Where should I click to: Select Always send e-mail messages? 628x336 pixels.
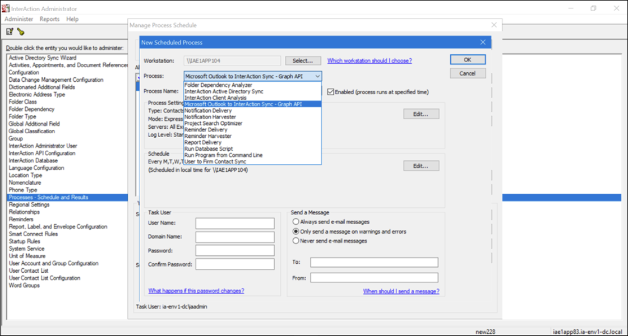[295, 222]
